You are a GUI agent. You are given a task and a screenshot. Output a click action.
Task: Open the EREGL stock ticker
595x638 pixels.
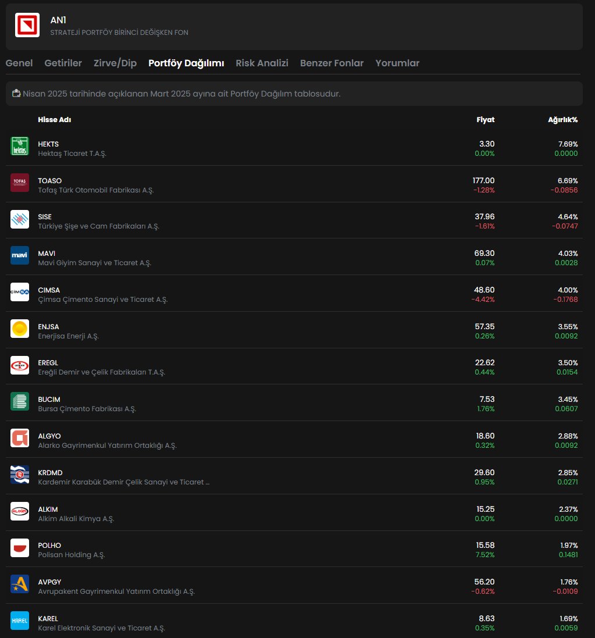click(48, 362)
